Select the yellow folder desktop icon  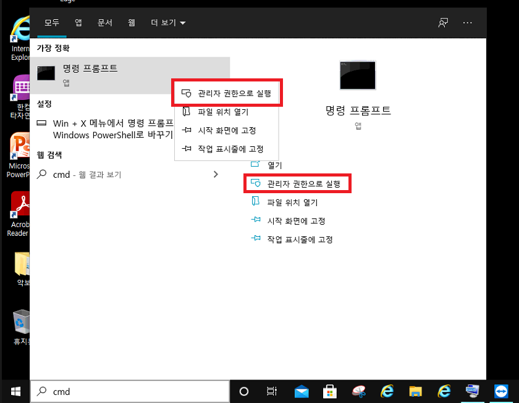coord(22,268)
